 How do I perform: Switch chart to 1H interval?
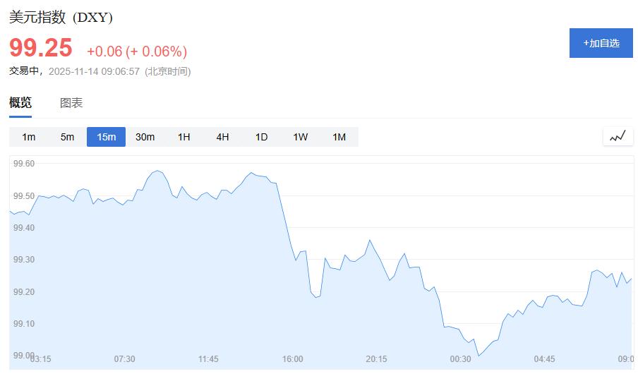(x=183, y=137)
